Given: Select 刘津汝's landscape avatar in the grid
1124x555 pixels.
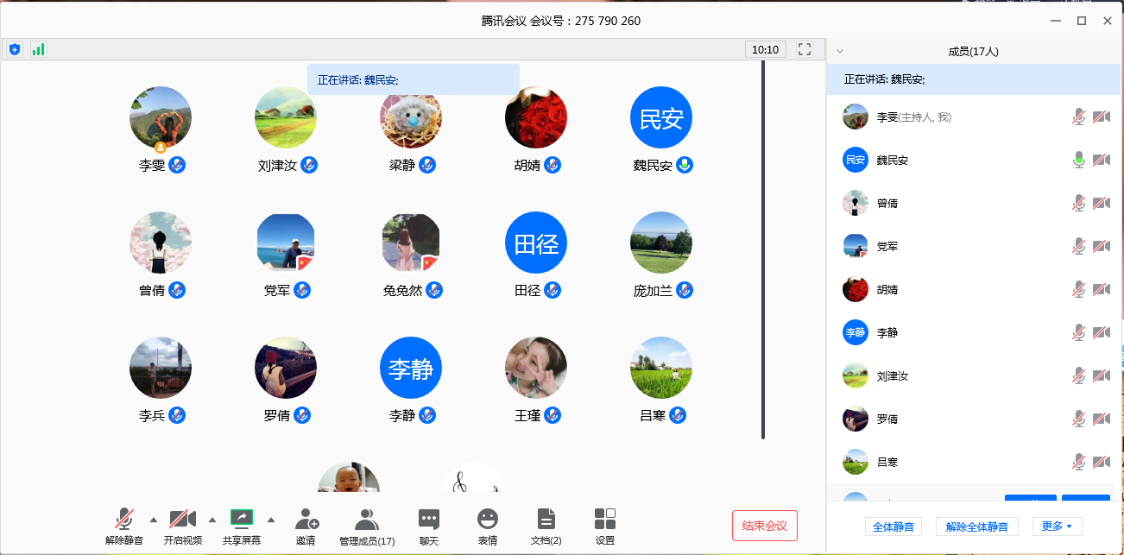Looking at the screenshot, I should 286,117.
